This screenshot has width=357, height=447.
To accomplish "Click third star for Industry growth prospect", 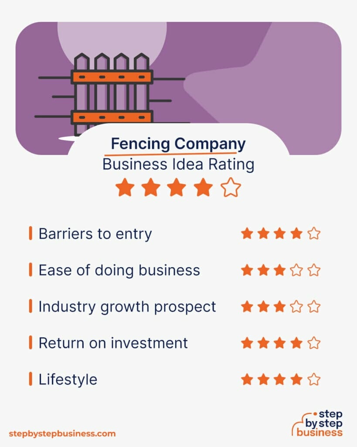I will 280,306.
